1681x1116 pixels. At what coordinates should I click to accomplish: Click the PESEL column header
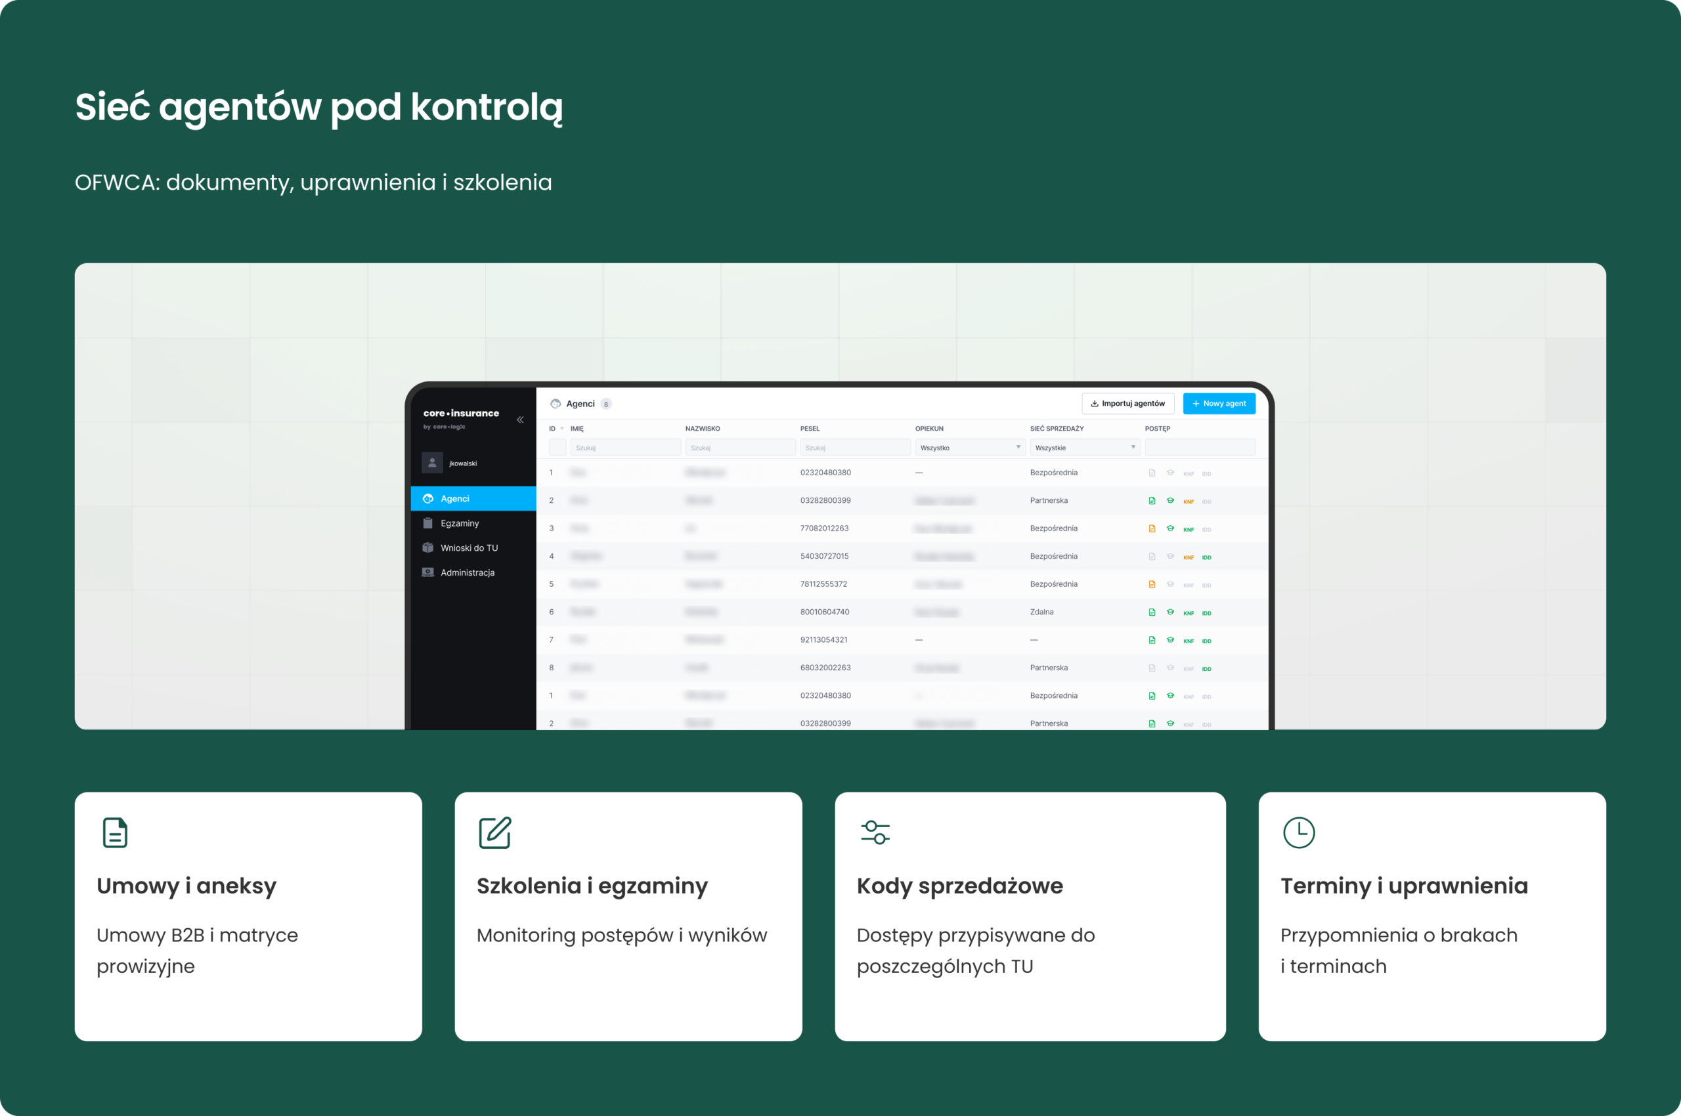810,429
